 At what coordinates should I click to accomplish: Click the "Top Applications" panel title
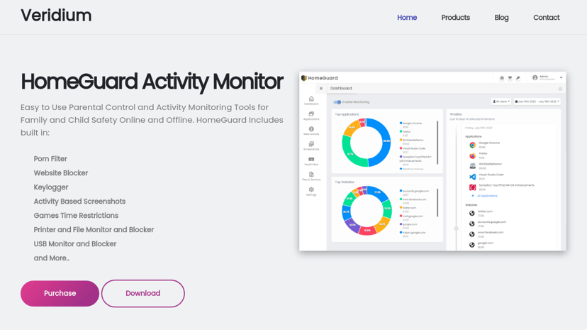347,114
